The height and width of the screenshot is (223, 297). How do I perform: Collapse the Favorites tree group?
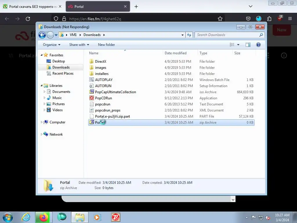click(41, 55)
